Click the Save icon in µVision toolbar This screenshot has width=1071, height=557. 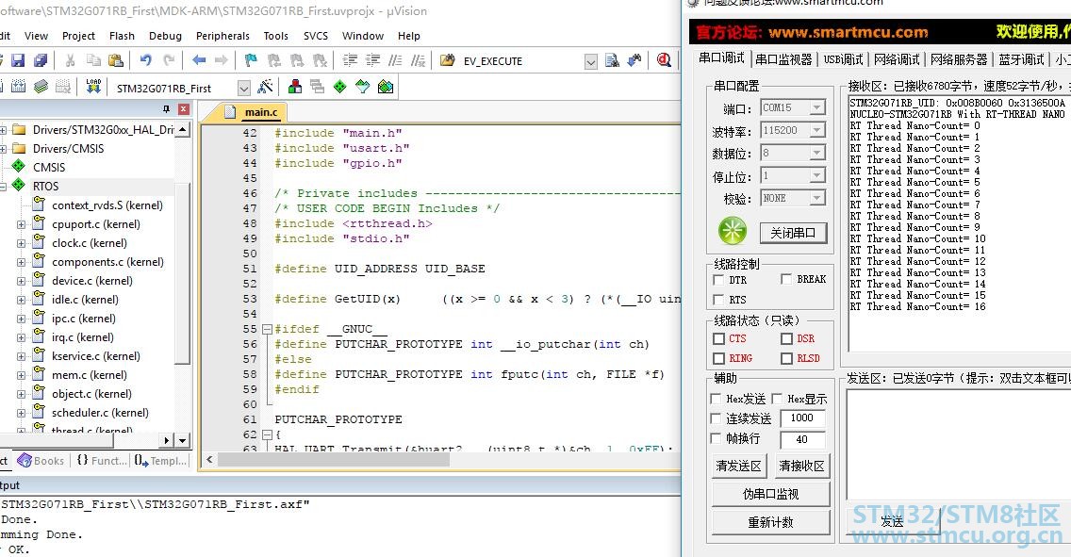point(18,60)
